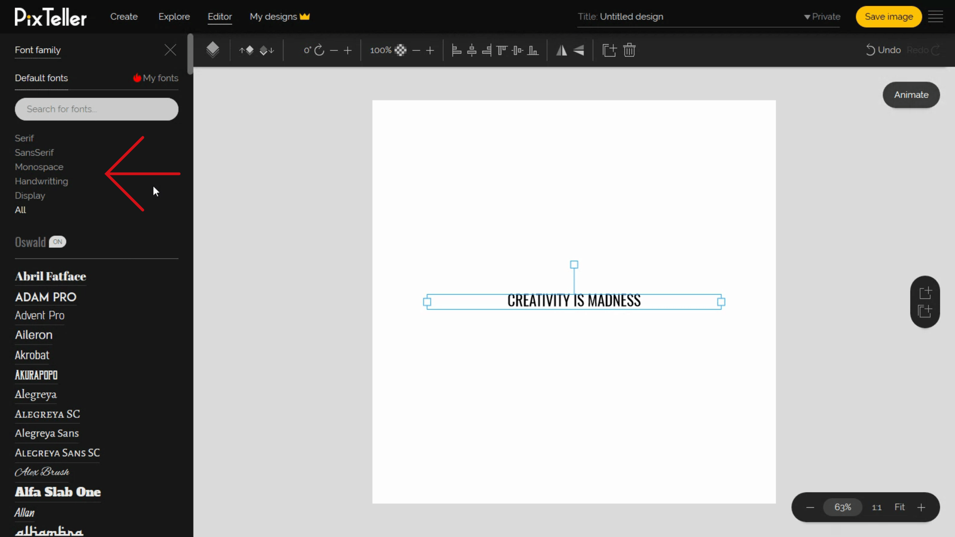The image size is (955, 537).
Task: Select the duplicate element icon
Action: tap(609, 50)
